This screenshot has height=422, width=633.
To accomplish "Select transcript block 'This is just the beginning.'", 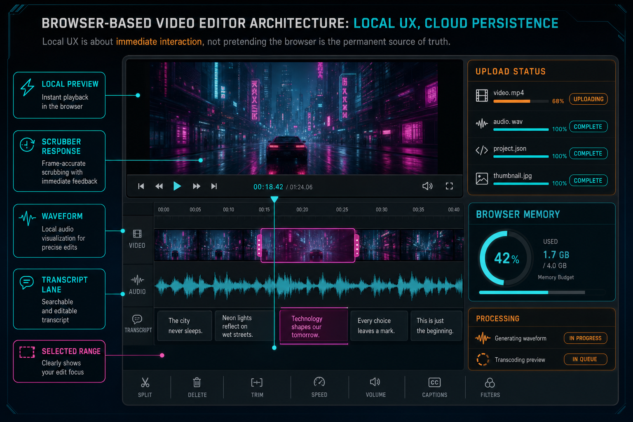I will tap(436, 326).
